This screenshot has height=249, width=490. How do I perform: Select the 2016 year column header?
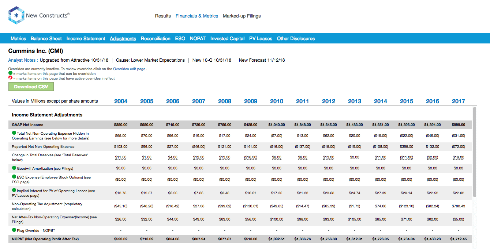coord(433,101)
